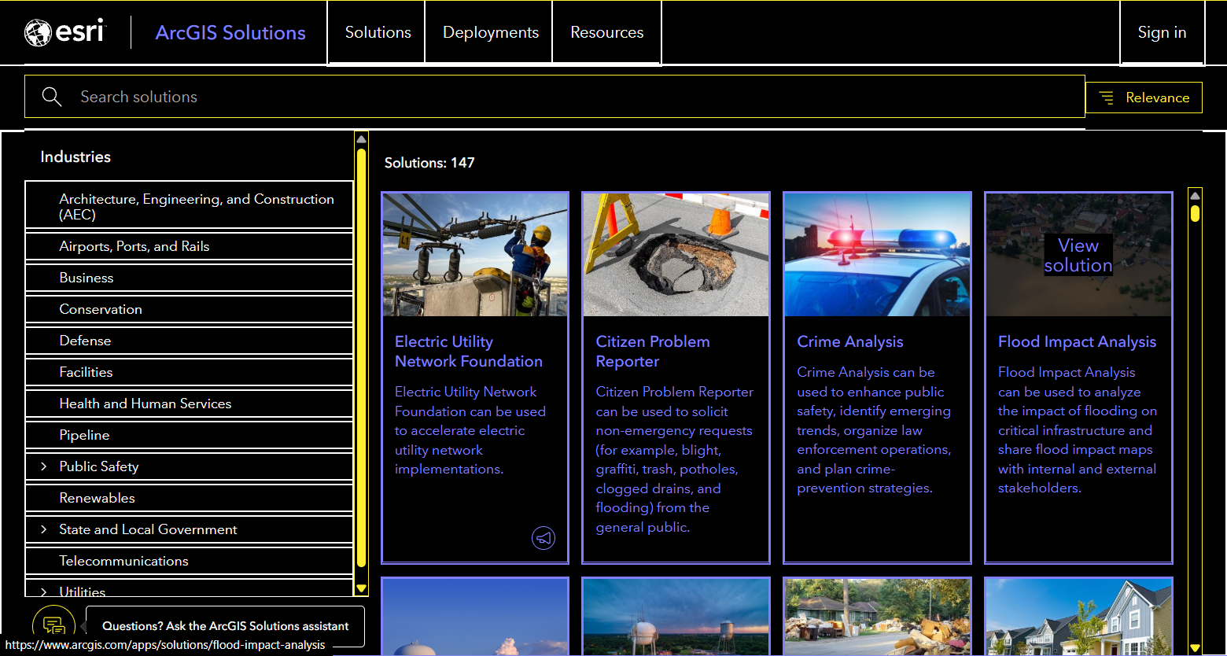This screenshot has width=1227, height=656.
Task: Select the Business industry filter
Action: pyautogui.click(x=189, y=278)
